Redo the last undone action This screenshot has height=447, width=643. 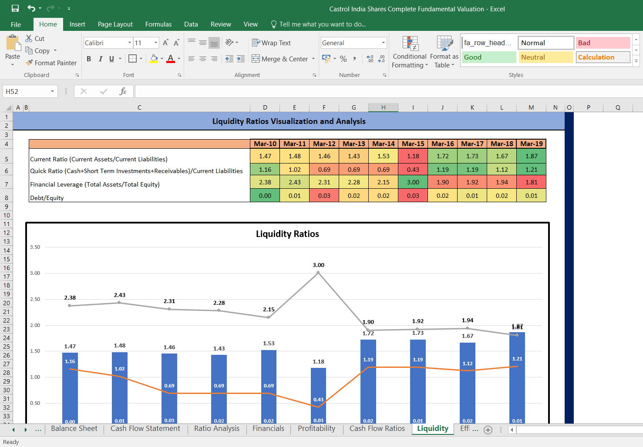(50, 8)
